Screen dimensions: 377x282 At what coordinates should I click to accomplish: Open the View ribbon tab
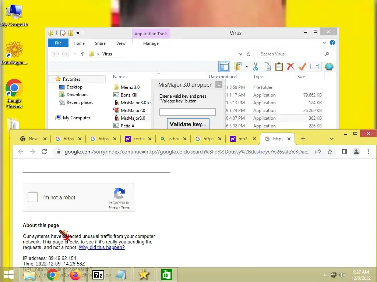click(x=121, y=43)
